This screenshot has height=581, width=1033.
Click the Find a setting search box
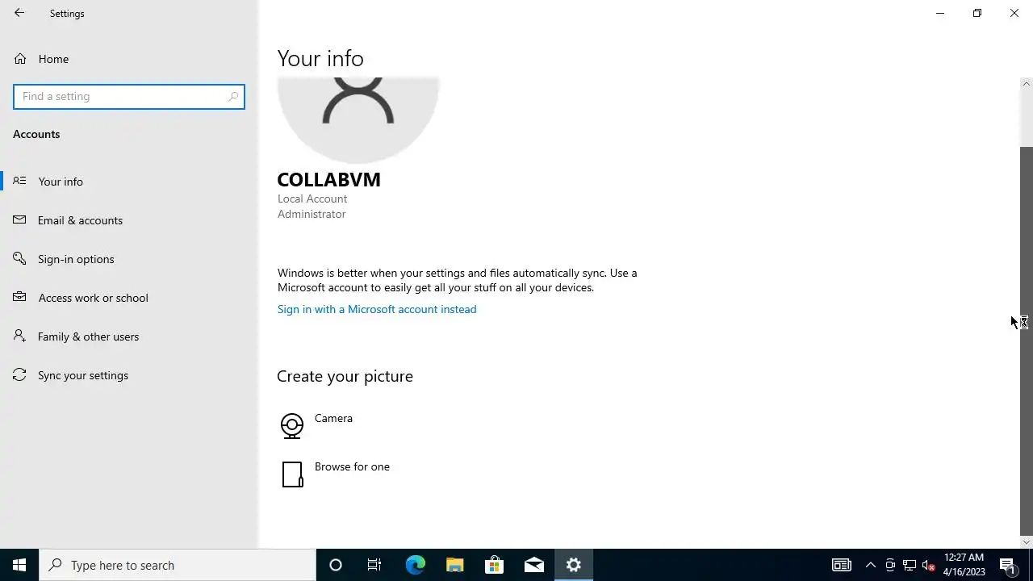click(x=129, y=96)
